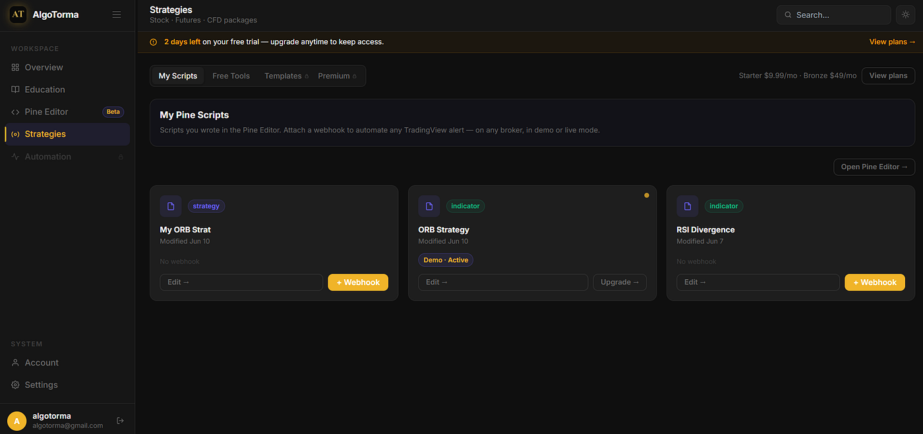Click Open Pine Editor → button
The image size is (923, 434).
pyautogui.click(x=874, y=167)
